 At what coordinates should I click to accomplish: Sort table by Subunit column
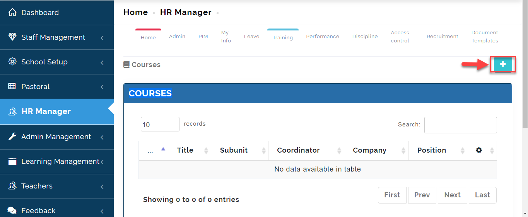(x=239, y=150)
